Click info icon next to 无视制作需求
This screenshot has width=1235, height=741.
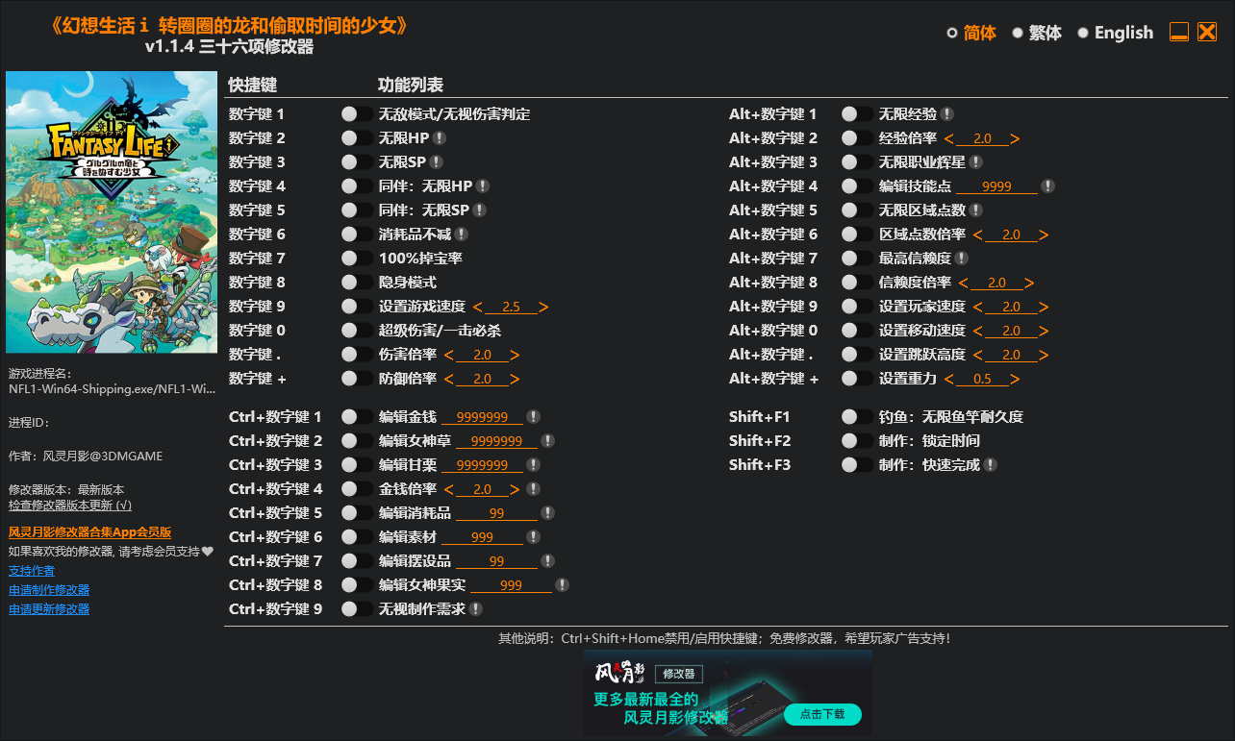pos(476,609)
